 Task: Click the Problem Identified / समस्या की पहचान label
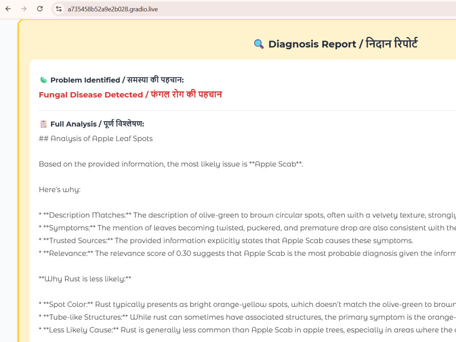click(117, 80)
